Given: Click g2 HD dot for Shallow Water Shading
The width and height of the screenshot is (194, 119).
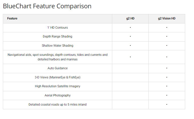Looking at the screenshot, I should (130, 45).
